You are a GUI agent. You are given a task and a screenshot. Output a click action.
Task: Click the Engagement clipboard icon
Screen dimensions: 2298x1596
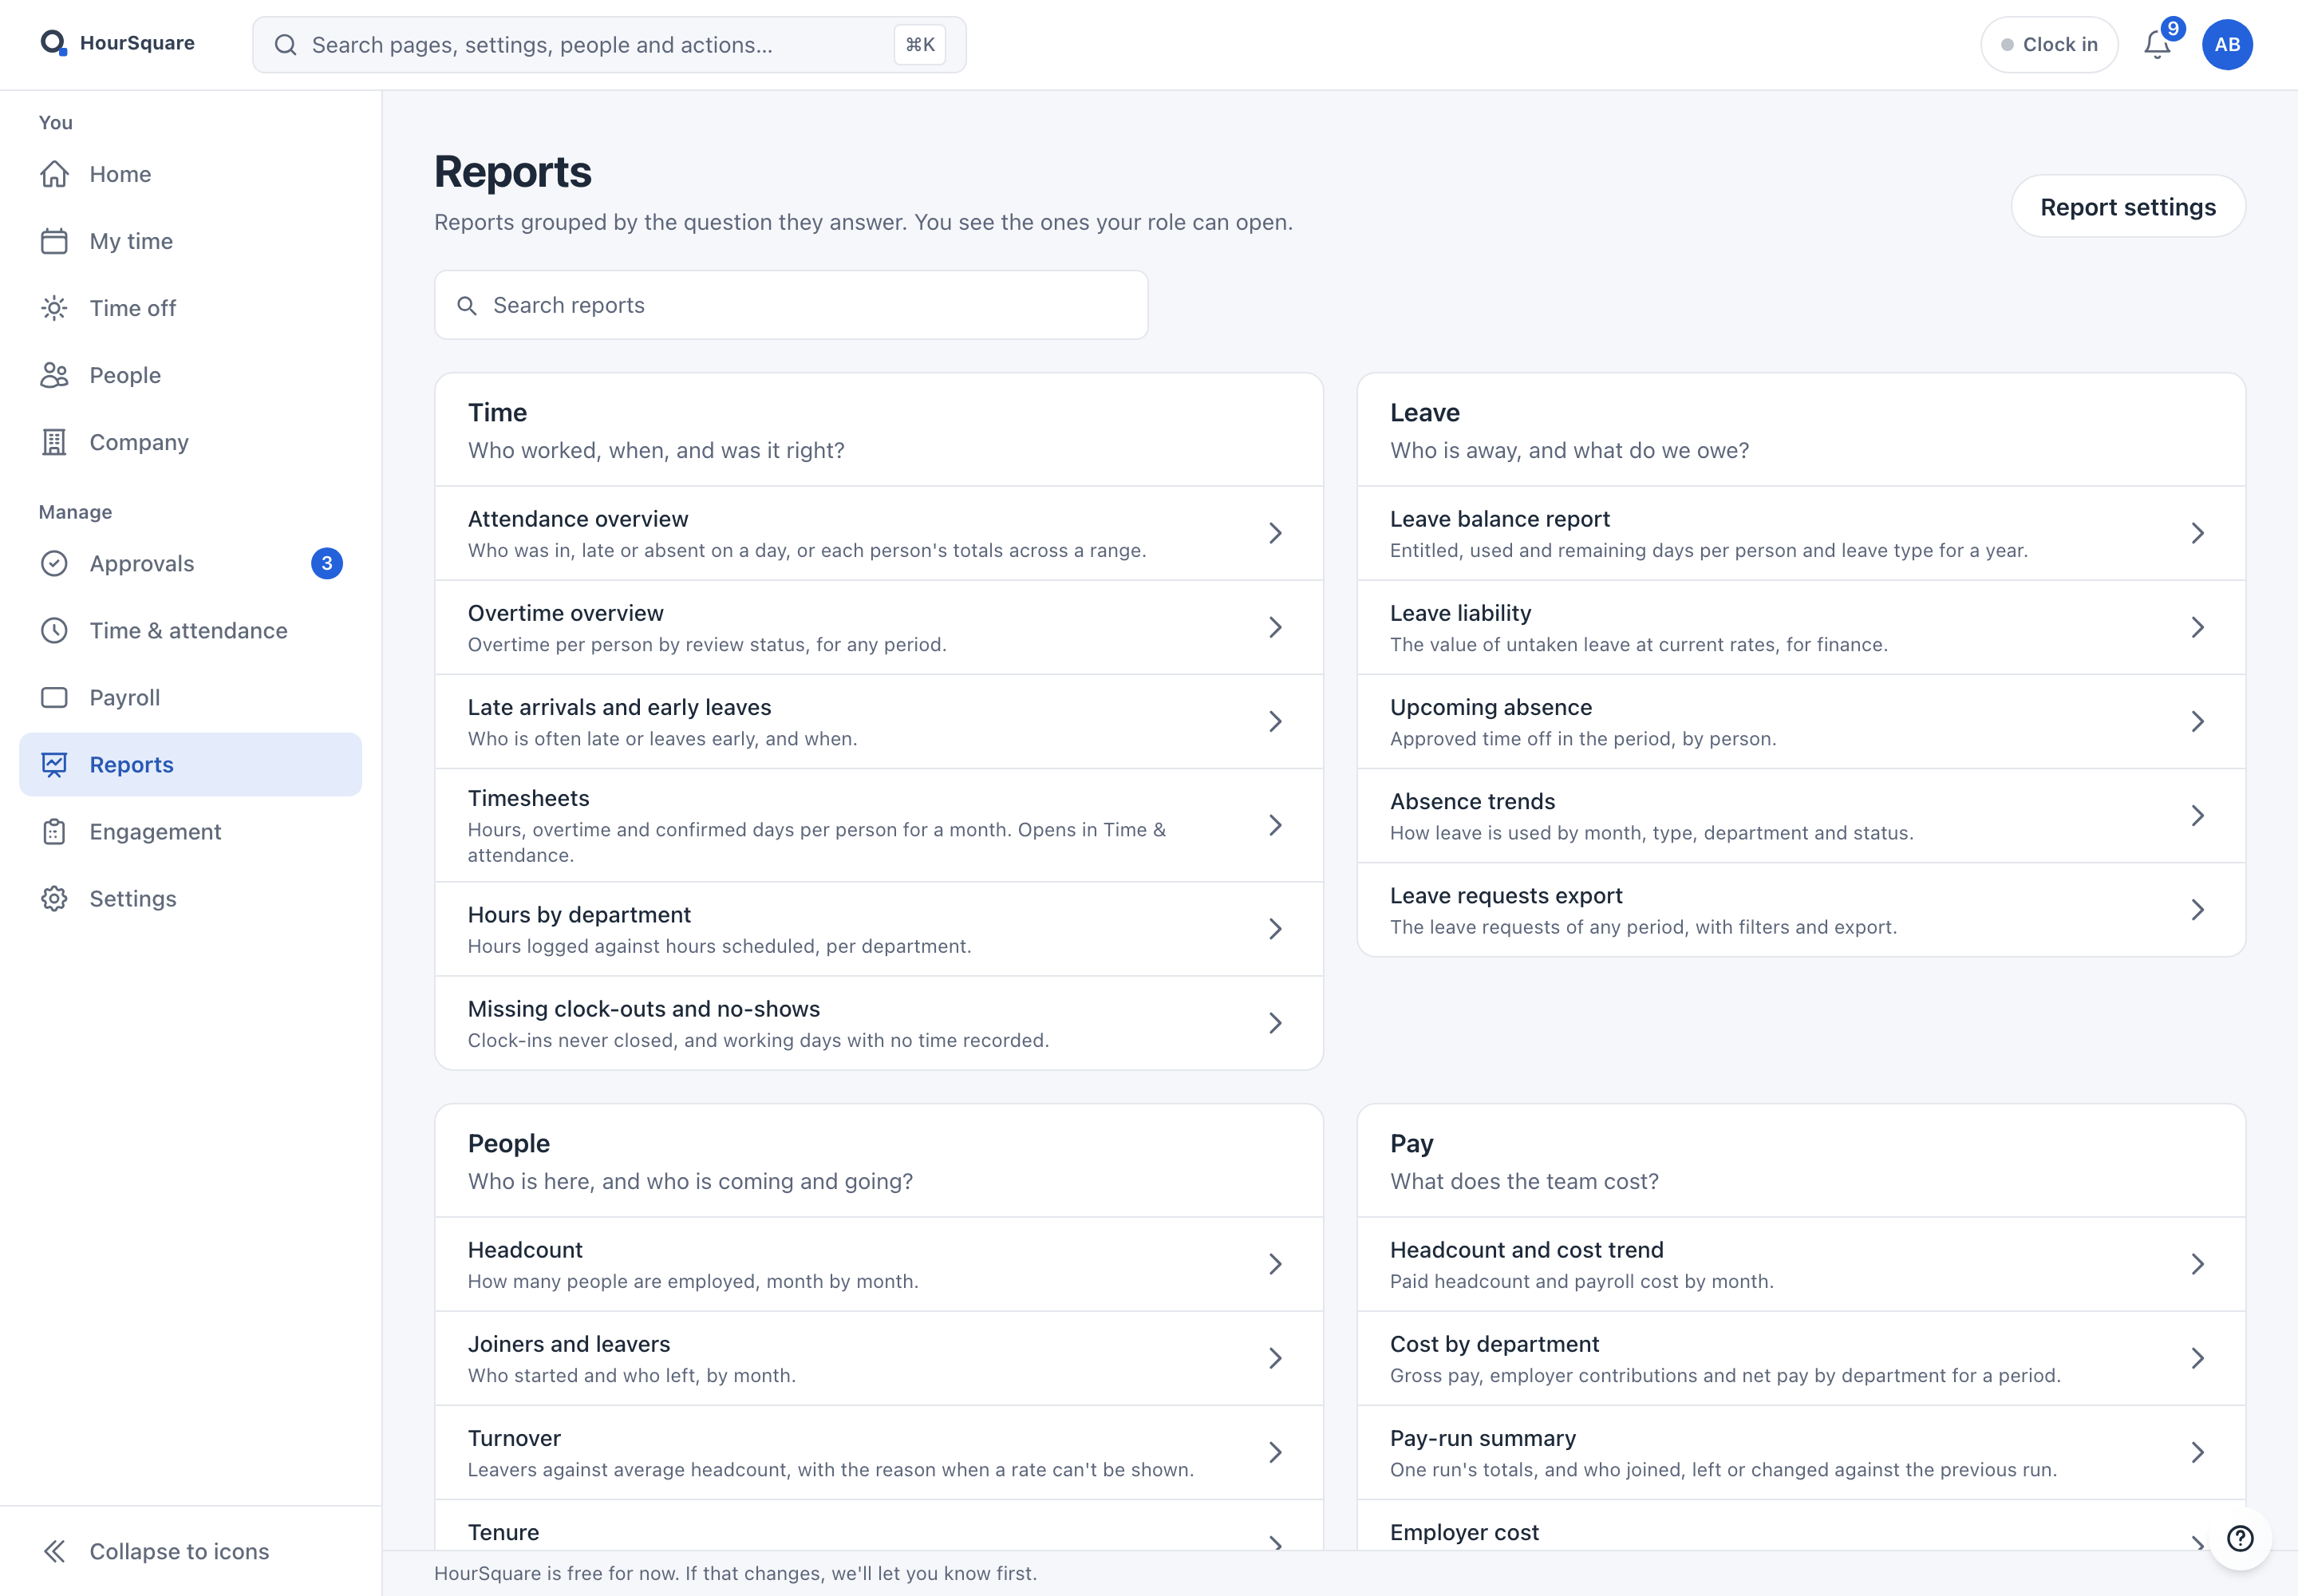[x=54, y=832]
